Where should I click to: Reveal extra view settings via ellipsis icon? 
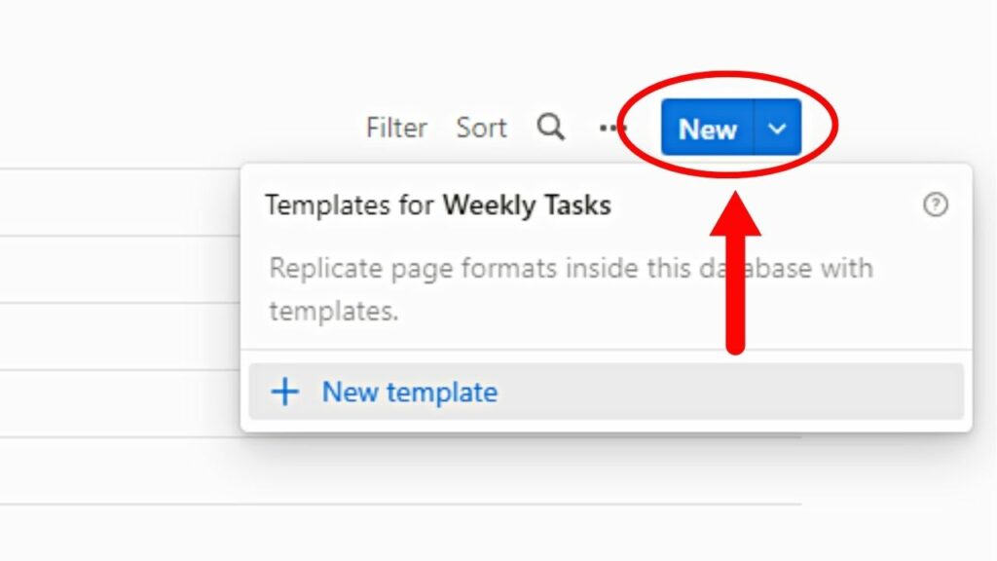point(611,128)
